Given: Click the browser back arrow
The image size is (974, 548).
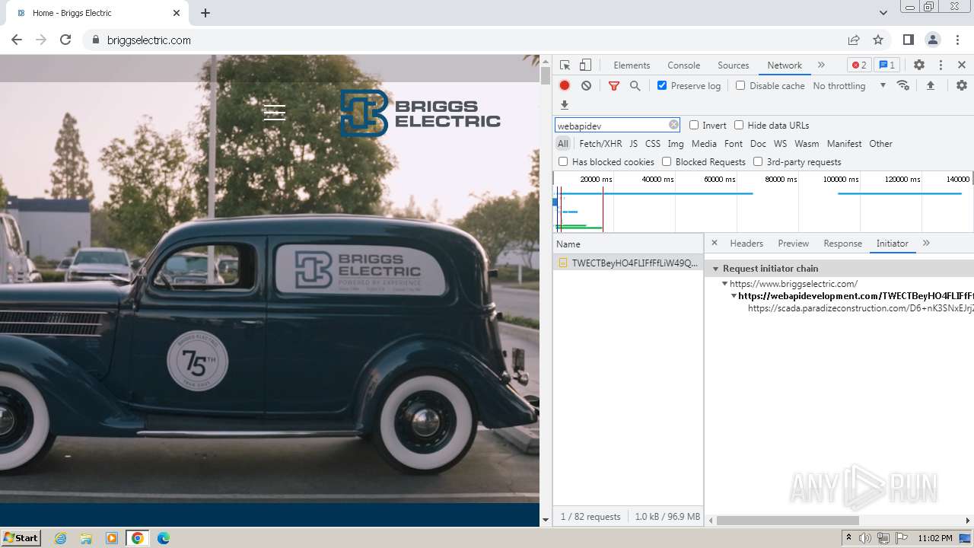Looking at the screenshot, I should pyautogui.click(x=17, y=40).
